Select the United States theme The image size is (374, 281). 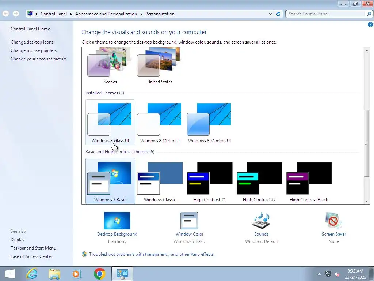pyautogui.click(x=160, y=66)
